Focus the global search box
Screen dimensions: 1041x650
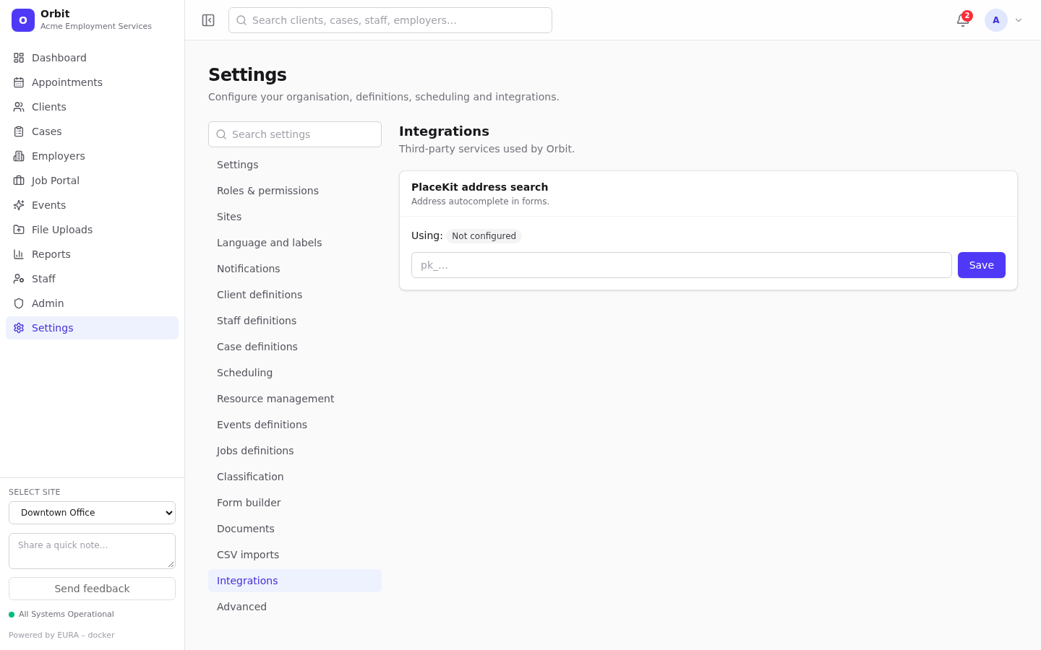[x=390, y=20]
